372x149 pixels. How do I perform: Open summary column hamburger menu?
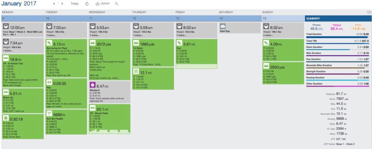(369, 12)
